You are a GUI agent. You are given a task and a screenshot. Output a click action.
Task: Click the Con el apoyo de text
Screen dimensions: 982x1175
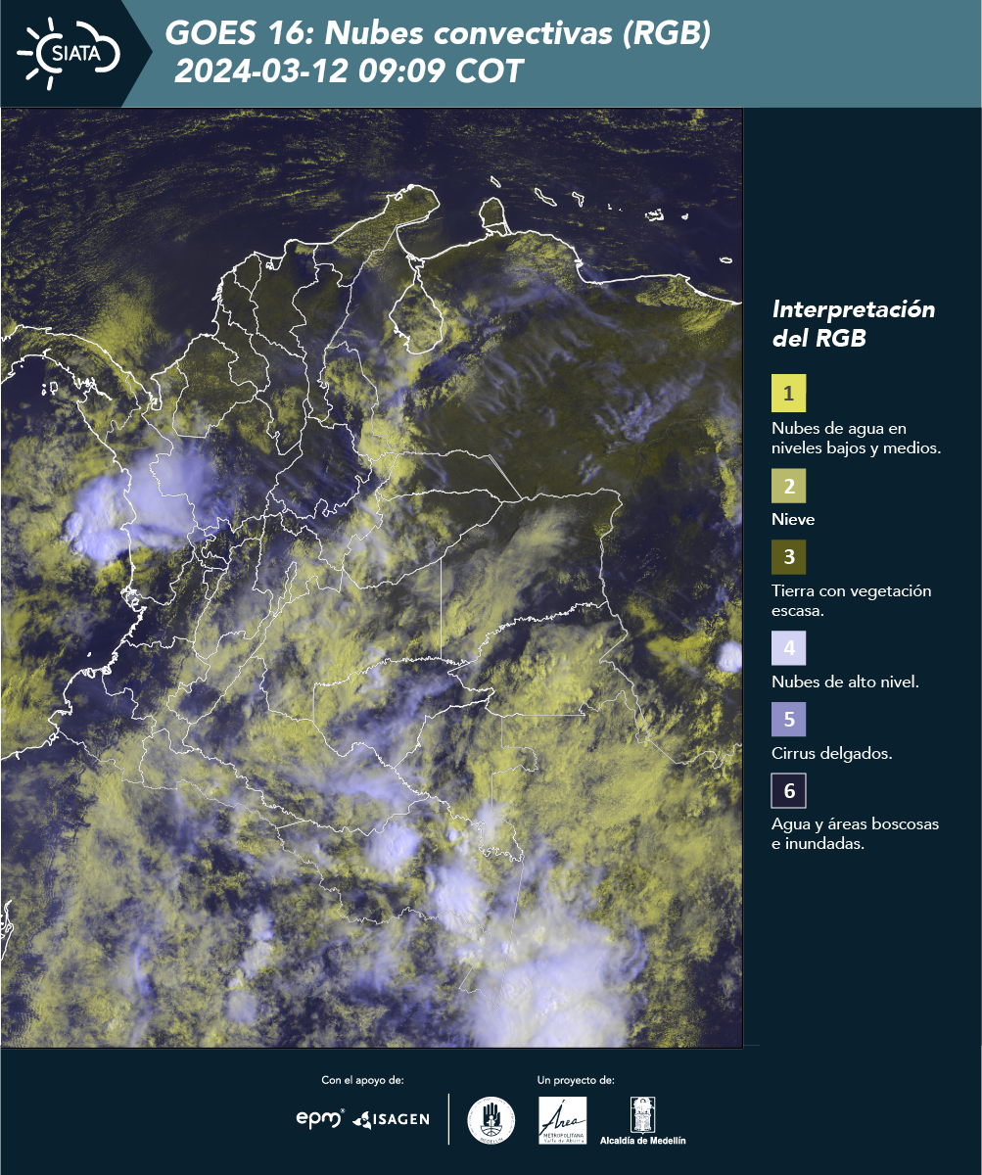coord(362,1080)
